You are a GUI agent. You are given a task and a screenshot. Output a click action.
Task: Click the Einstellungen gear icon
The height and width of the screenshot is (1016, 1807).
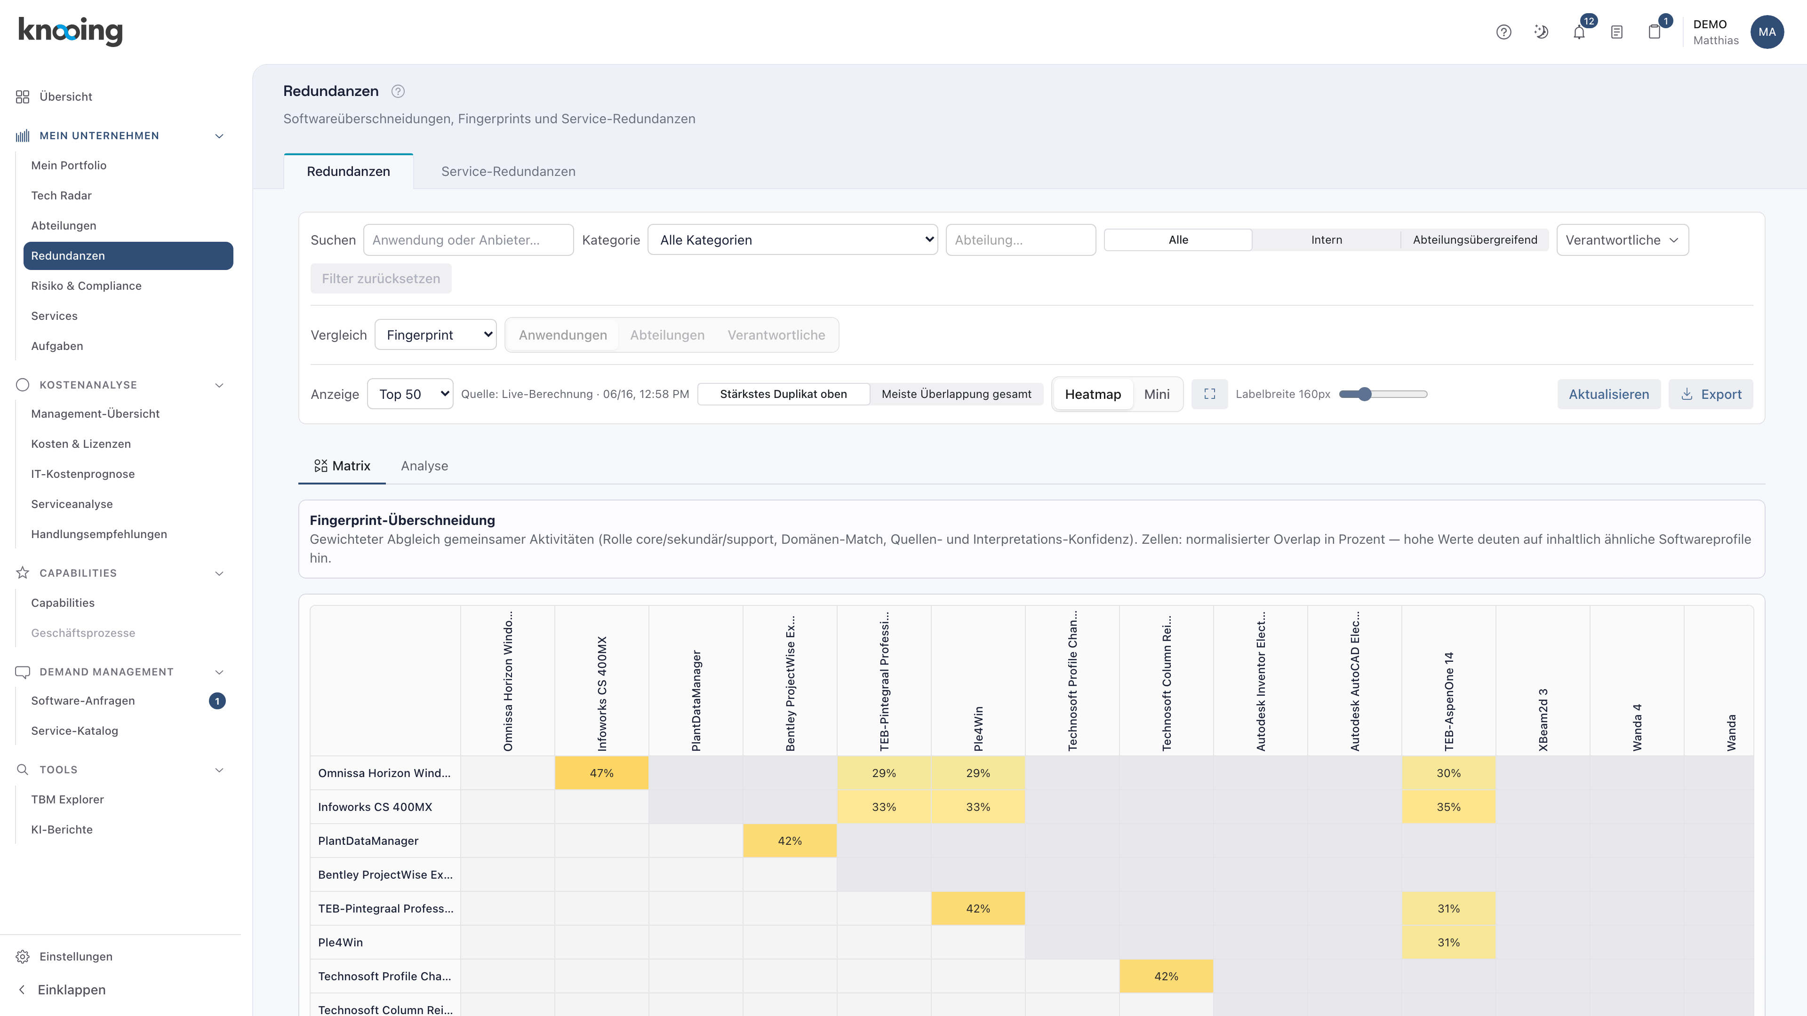[x=23, y=956]
